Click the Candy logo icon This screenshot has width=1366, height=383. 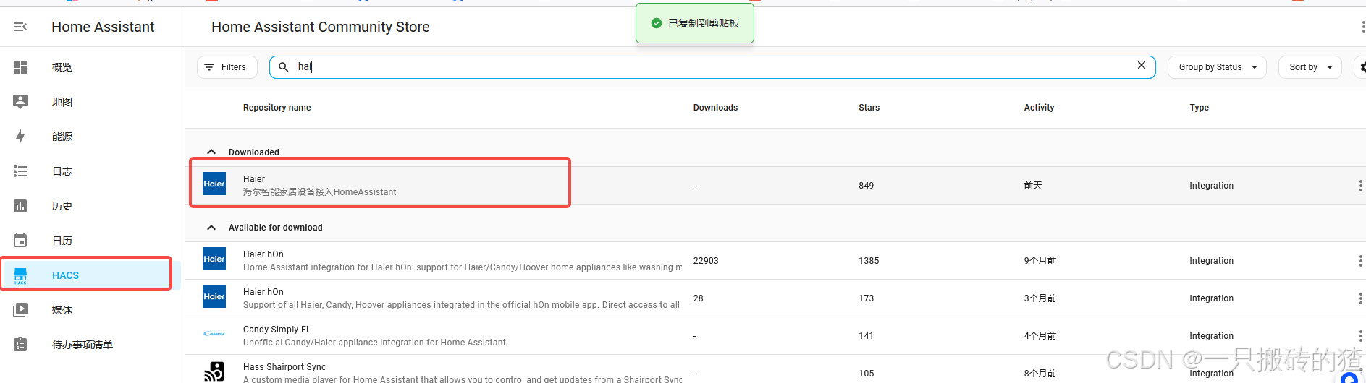(x=214, y=334)
